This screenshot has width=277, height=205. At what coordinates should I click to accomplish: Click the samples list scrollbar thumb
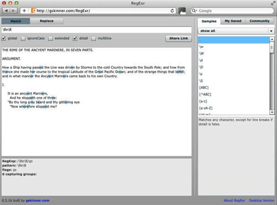click(272, 48)
